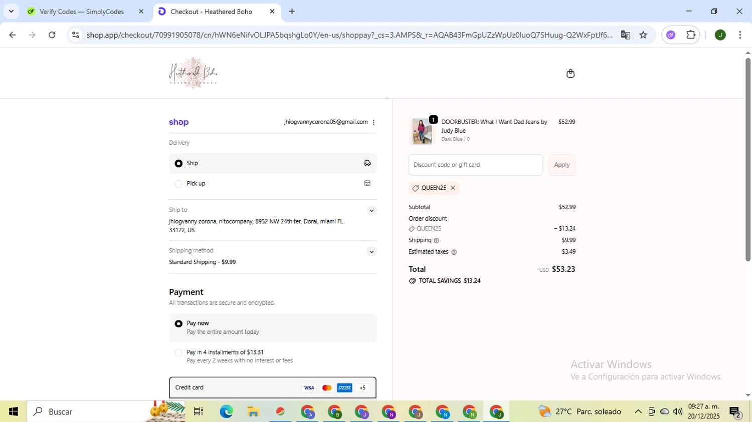Image resolution: width=752 pixels, height=422 pixels.
Task: Open File Explorer from taskbar
Action: coord(253,411)
